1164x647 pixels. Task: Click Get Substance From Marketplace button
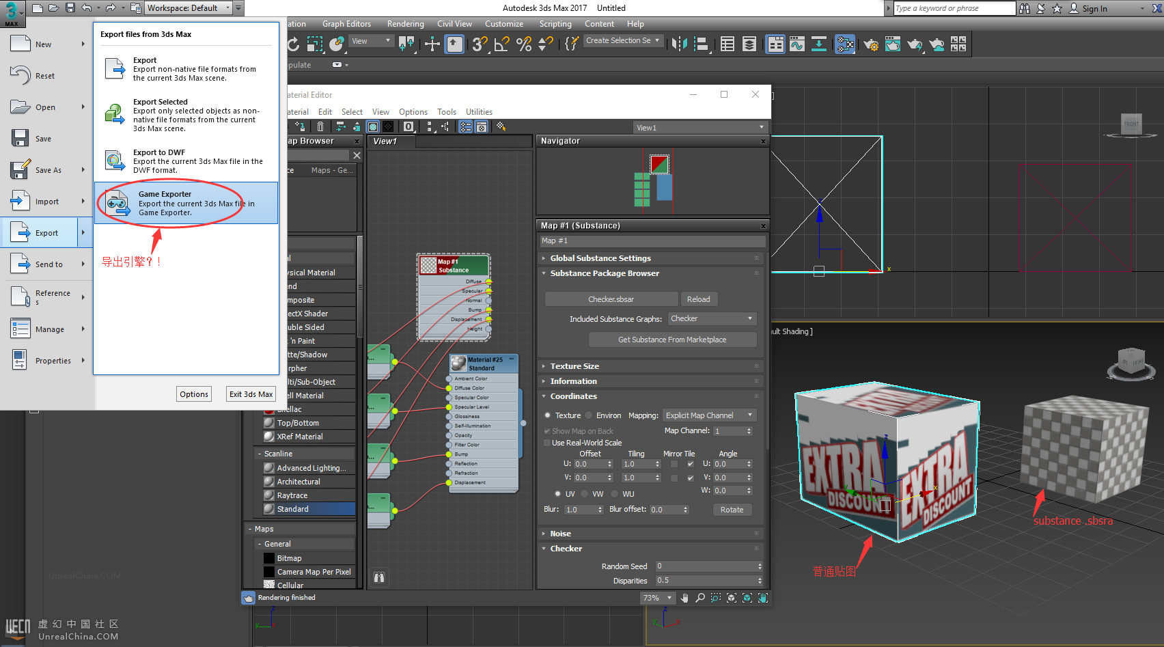tap(672, 340)
